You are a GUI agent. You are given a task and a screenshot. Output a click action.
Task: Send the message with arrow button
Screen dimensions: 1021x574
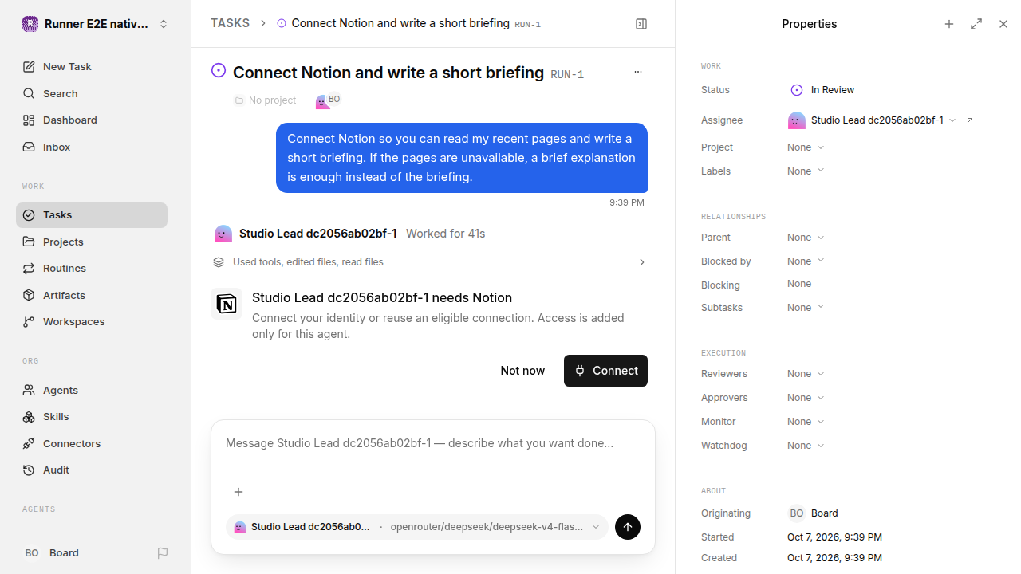click(x=628, y=527)
